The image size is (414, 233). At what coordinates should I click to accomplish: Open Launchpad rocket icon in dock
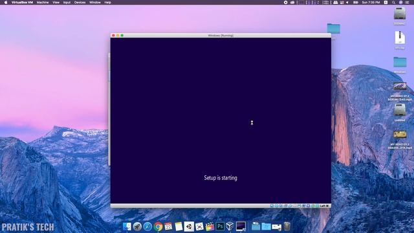click(137, 227)
